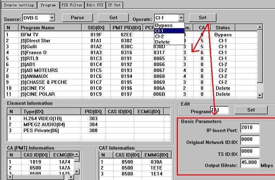
Task: Click ECMG value 1A7A in CA list
Action: point(65,168)
